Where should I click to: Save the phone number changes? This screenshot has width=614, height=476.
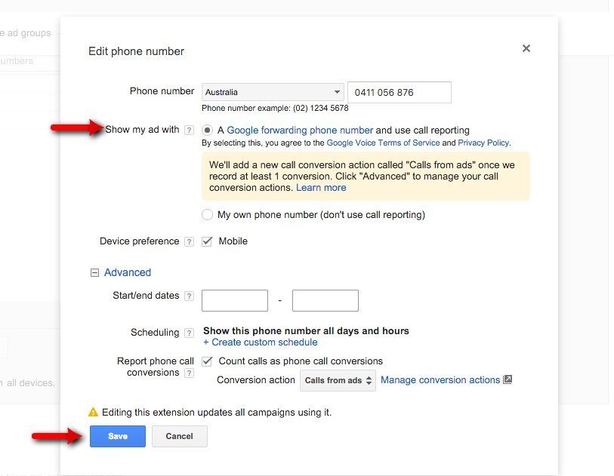(117, 436)
